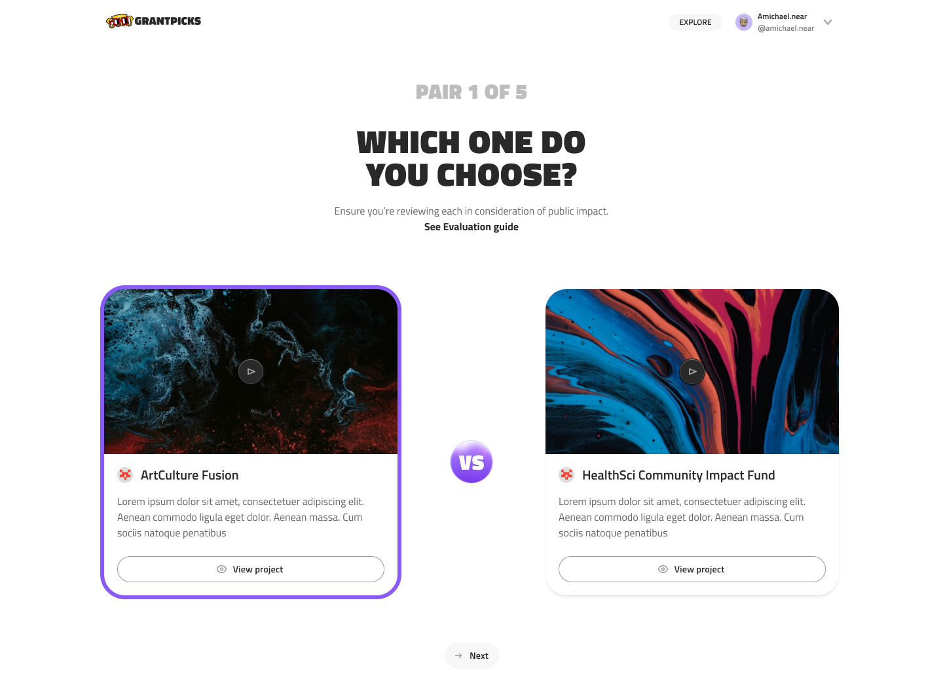943x700 pixels.
Task: Play the HealthSci Community Impact Fund video
Action: click(692, 372)
